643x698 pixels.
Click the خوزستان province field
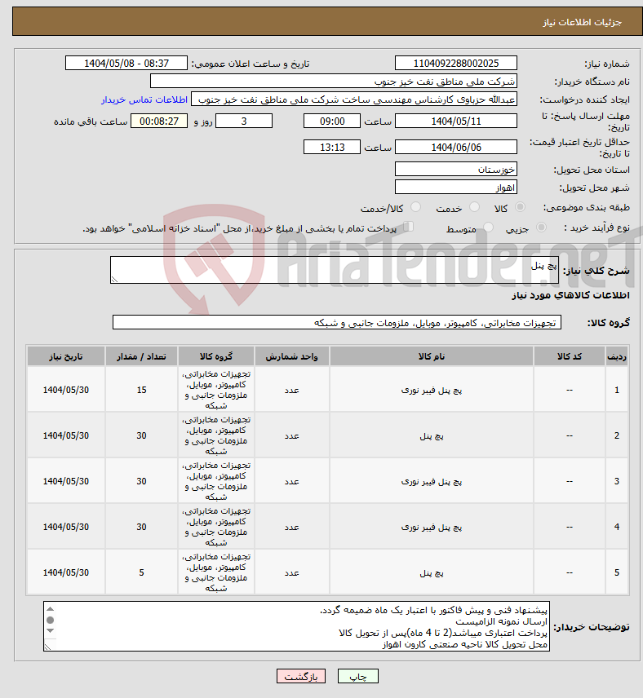(x=456, y=169)
